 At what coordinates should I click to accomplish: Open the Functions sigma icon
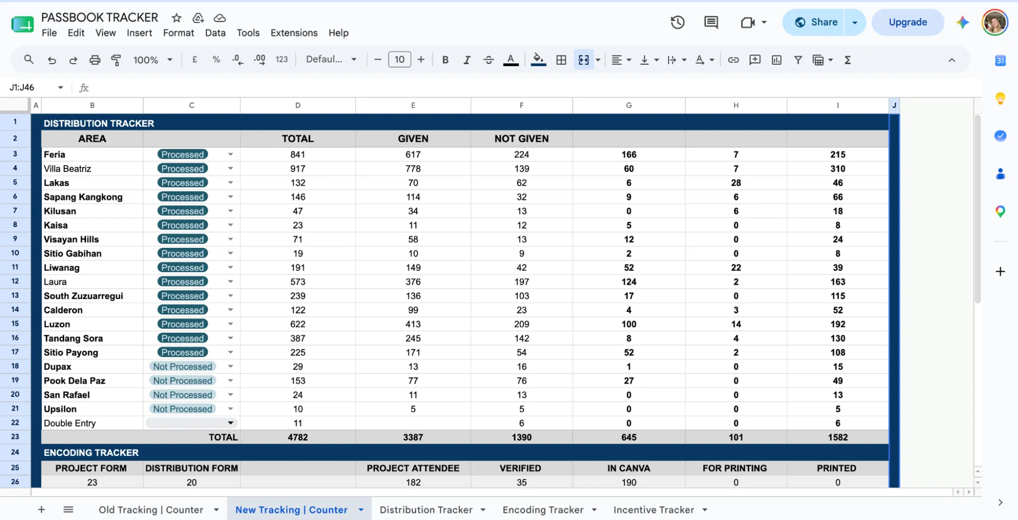click(847, 60)
